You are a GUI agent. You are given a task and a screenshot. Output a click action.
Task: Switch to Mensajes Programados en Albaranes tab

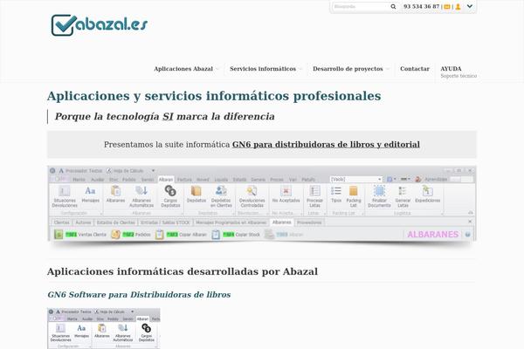pos(231,222)
